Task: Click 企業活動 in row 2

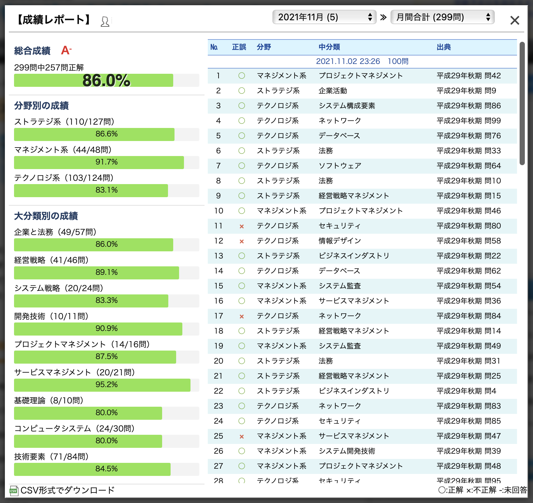Action: pos(333,91)
